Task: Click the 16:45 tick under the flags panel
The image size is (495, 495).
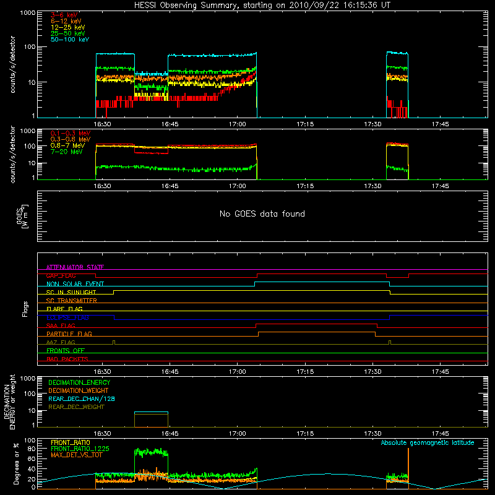Action: point(170,372)
